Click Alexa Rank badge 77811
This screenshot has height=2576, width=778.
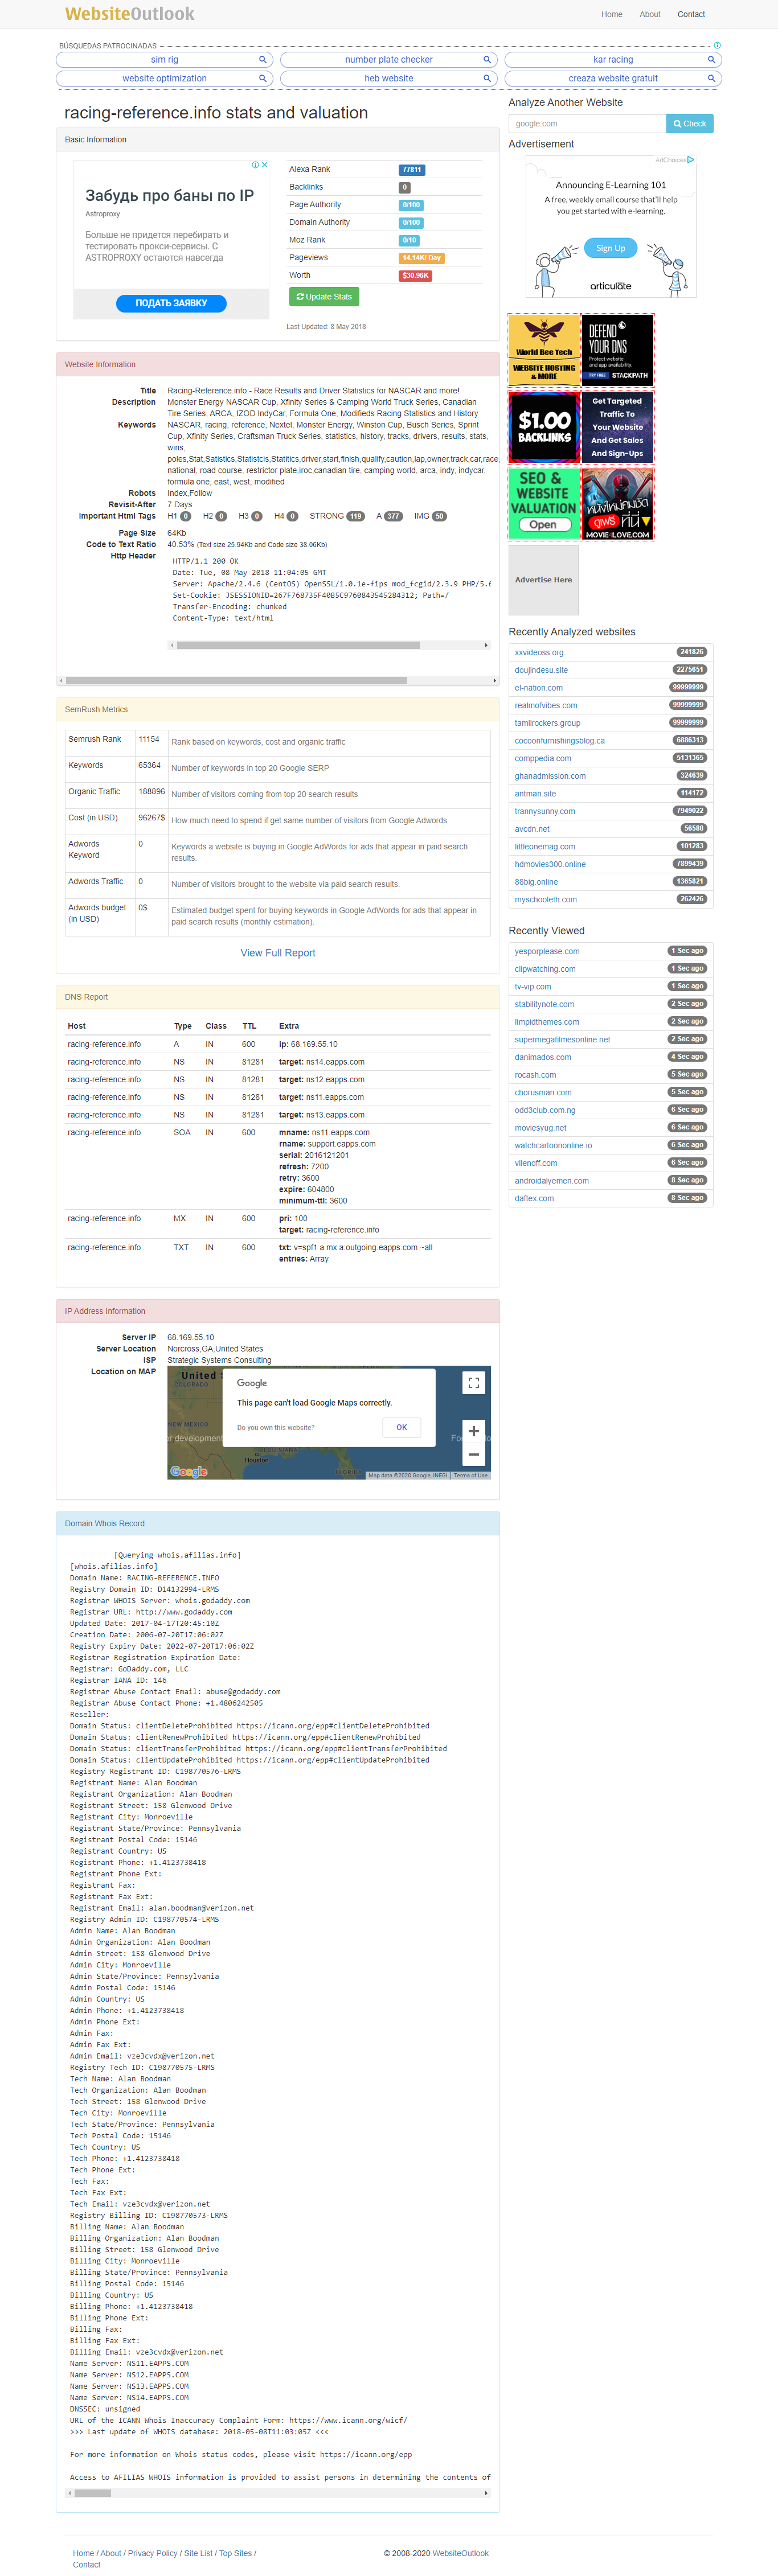(x=411, y=170)
